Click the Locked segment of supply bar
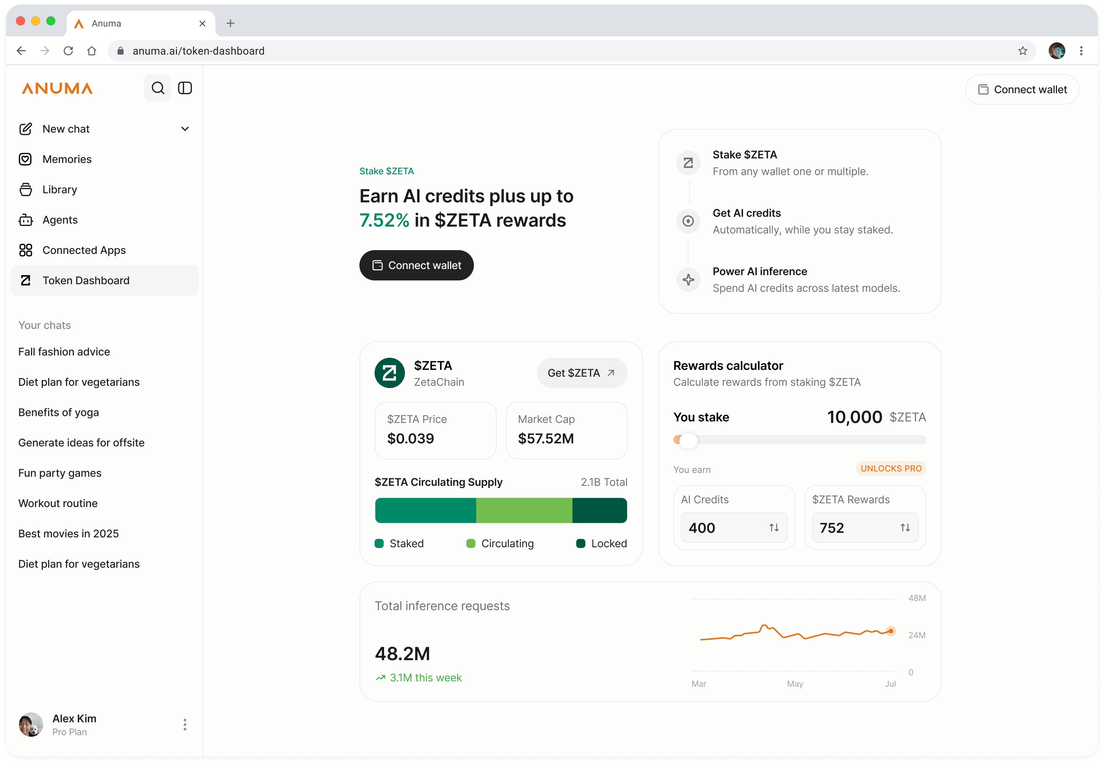The height and width of the screenshot is (764, 1104). tap(599, 510)
